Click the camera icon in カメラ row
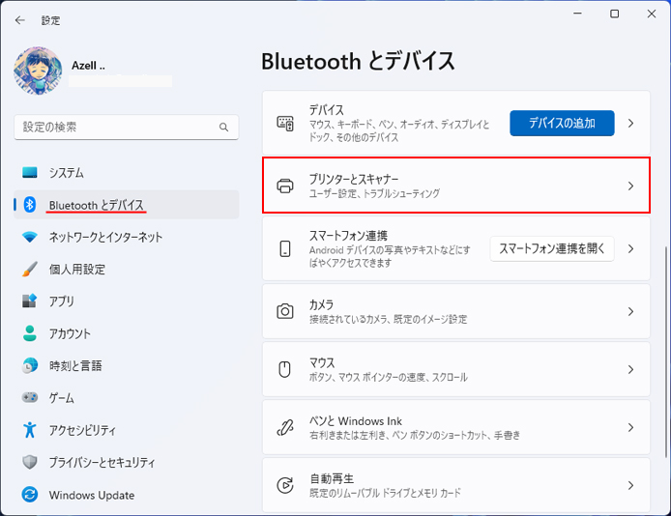The height and width of the screenshot is (516, 671). click(x=285, y=311)
